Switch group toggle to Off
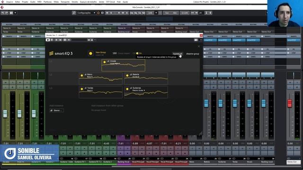303x170 pixels. coord(134,53)
